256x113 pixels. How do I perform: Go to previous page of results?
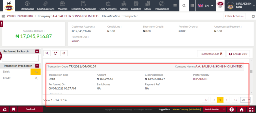(x=214, y=100)
